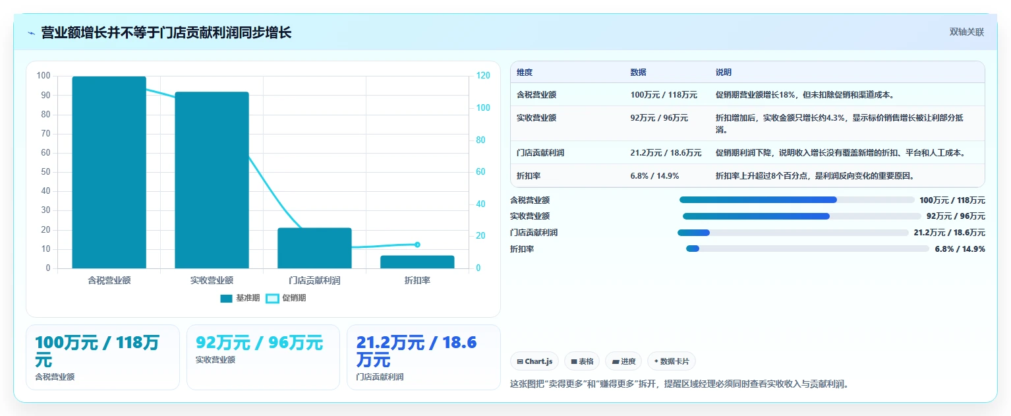Click x-axis label 折扣率
1011x416 pixels.
pos(417,280)
